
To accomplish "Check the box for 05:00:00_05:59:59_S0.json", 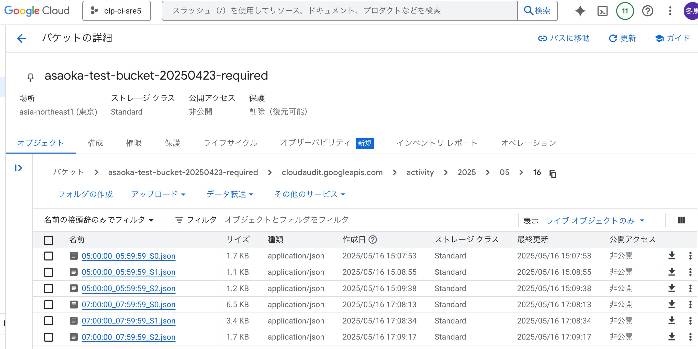I will click(x=49, y=256).
